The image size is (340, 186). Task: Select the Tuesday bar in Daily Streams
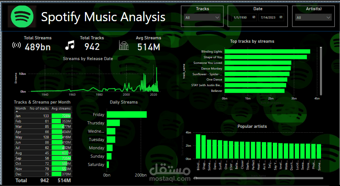[x=111, y=139]
